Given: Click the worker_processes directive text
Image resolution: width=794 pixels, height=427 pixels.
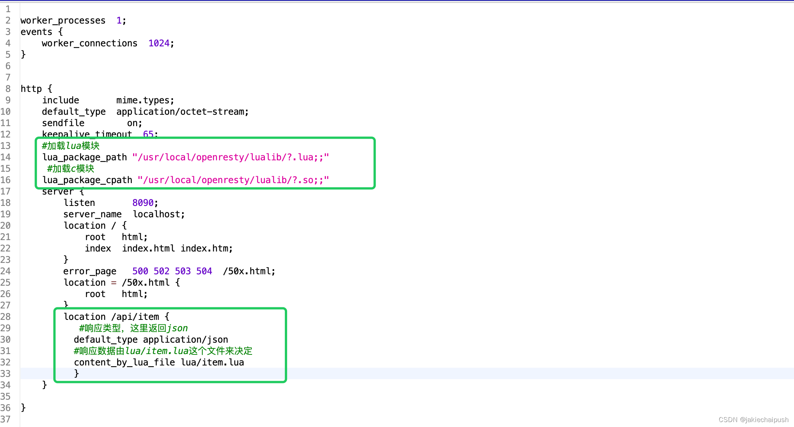Looking at the screenshot, I should [x=63, y=21].
